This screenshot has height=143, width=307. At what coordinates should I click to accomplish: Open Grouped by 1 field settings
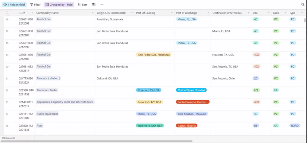[59, 5]
